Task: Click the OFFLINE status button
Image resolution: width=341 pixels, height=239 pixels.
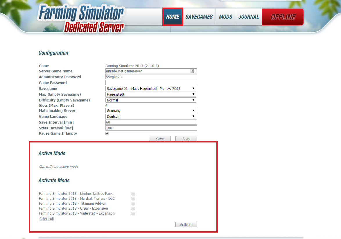Action: 282,17
